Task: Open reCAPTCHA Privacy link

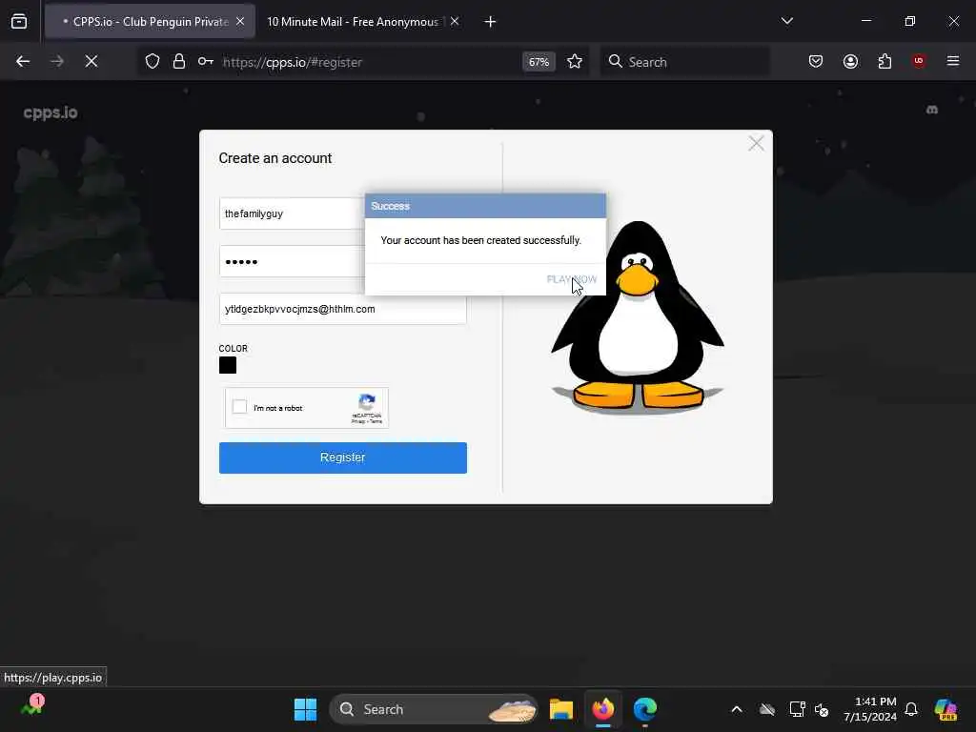Action: click(x=358, y=421)
